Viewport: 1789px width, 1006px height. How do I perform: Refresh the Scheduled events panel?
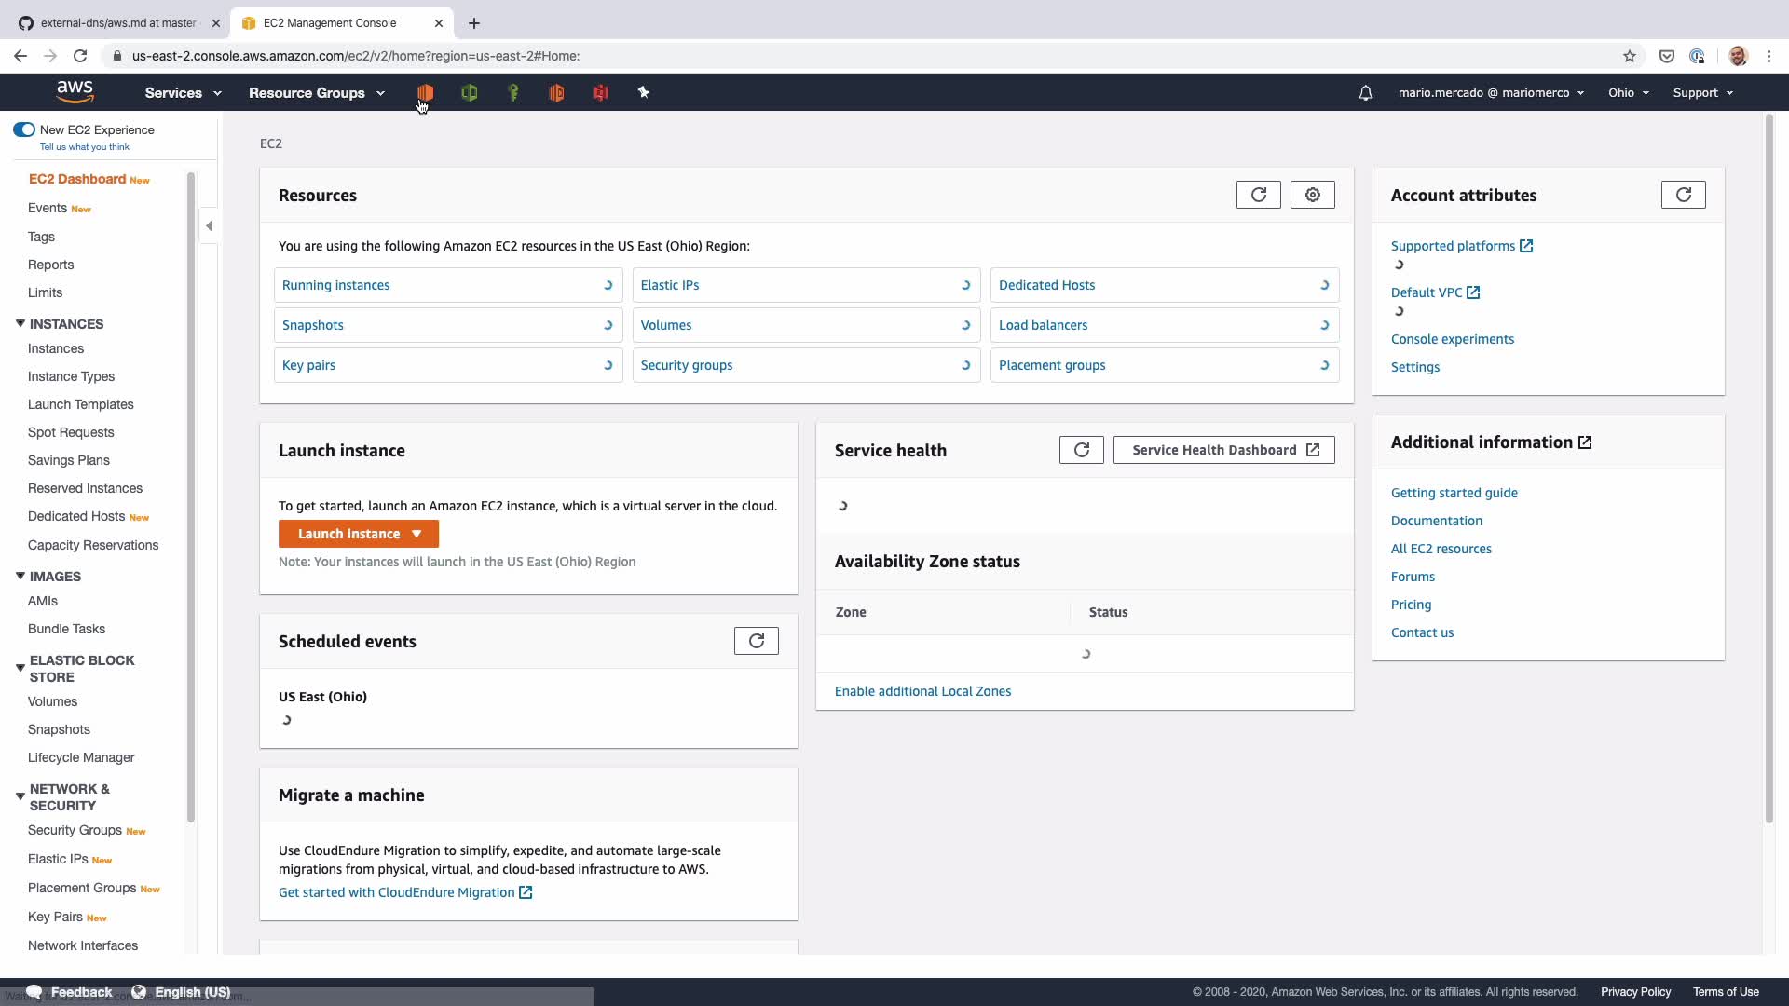pos(756,641)
